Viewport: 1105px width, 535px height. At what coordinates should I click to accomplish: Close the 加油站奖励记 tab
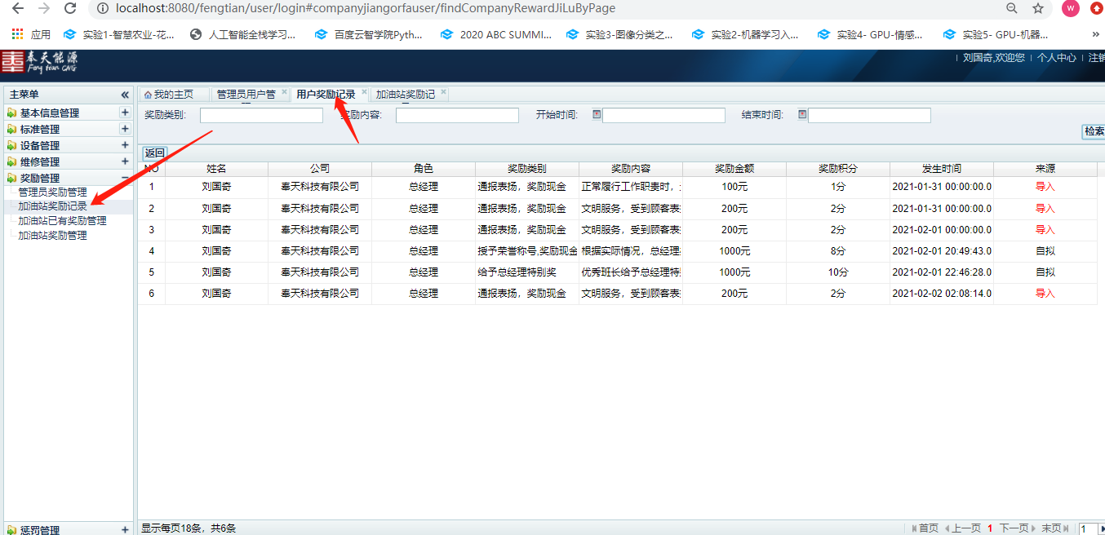click(444, 93)
